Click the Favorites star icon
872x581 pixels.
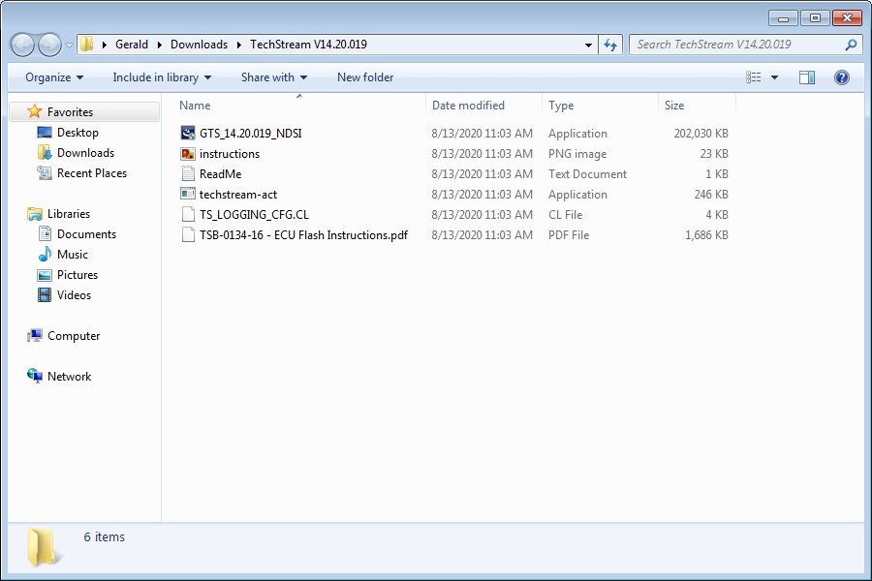(35, 111)
